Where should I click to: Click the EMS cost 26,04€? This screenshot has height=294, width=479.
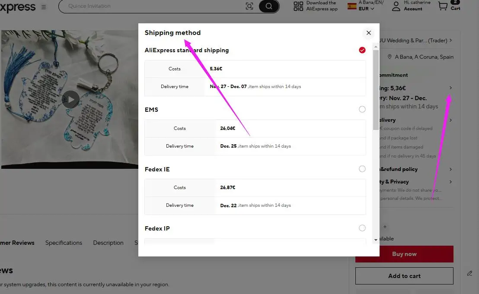tap(227, 128)
